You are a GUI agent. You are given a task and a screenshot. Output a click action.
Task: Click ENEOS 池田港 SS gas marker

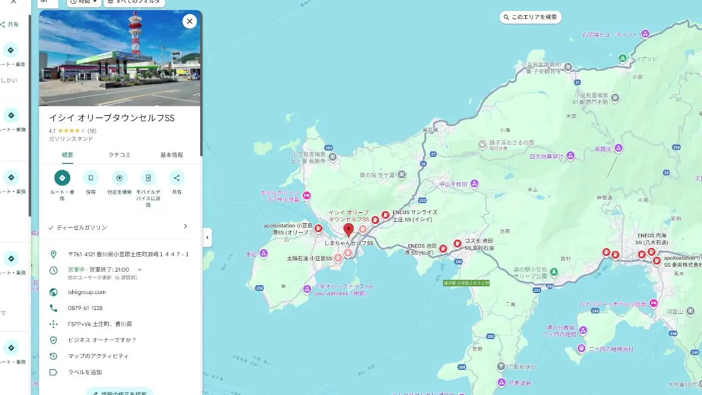[x=443, y=249]
